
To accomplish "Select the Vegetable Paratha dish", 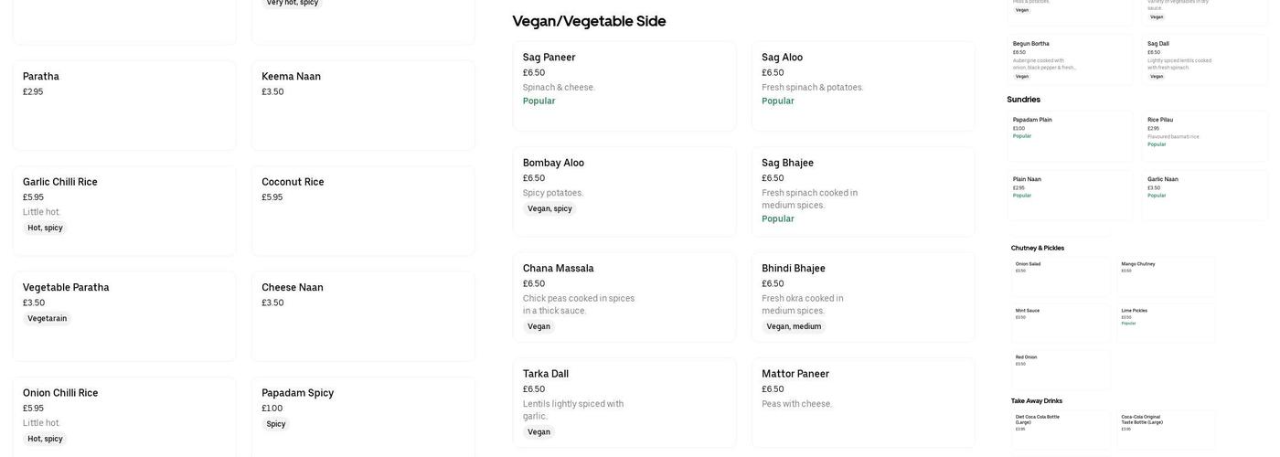I will click(124, 315).
